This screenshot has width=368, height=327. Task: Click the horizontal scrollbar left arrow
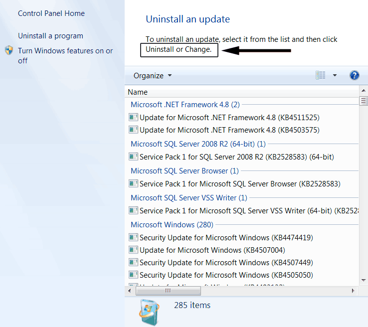click(x=130, y=291)
